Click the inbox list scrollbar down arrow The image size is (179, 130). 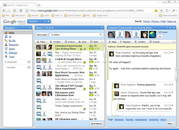click(104, 55)
